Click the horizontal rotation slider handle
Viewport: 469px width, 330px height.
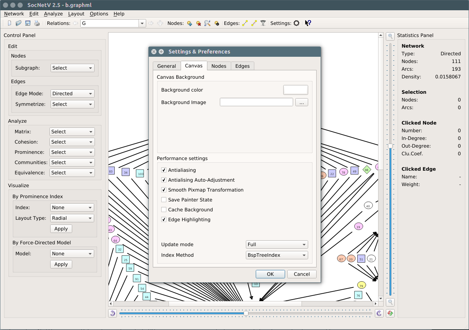[246, 313]
